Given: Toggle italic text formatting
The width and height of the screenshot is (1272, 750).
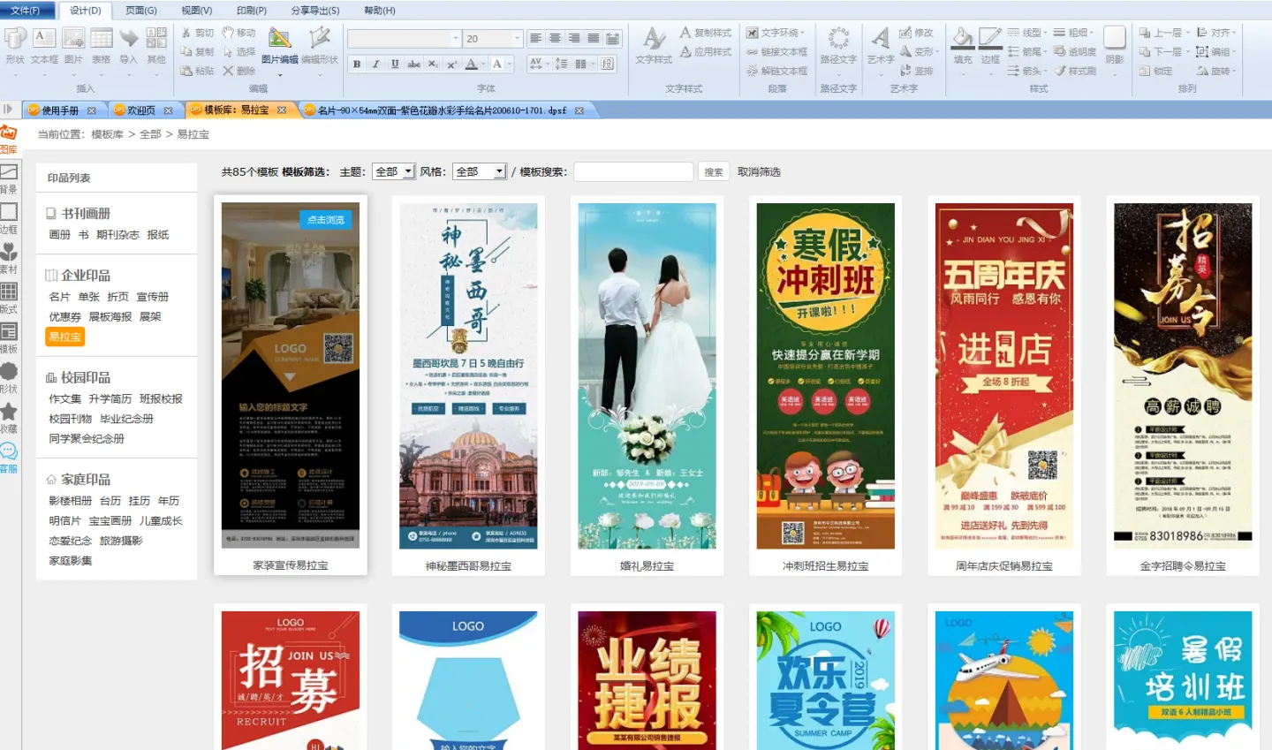Looking at the screenshot, I should point(375,64).
